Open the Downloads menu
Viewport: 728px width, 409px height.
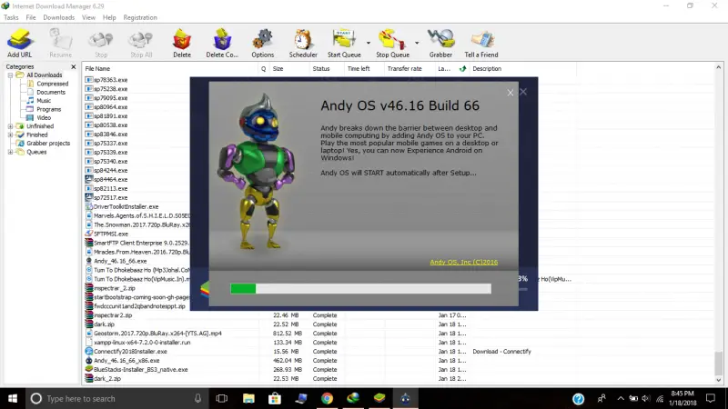(58, 17)
